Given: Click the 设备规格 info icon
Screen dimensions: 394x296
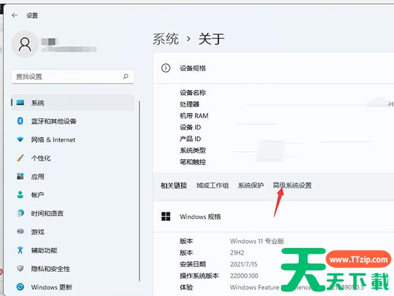Looking at the screenshot, I should pos(166,68).
